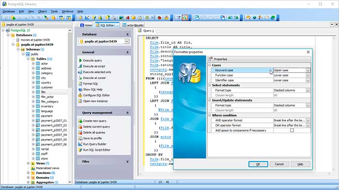Viewport: 339px width, 190px height.
Task: Open the OR operator format dropdown
Action: tap(308, 125)
